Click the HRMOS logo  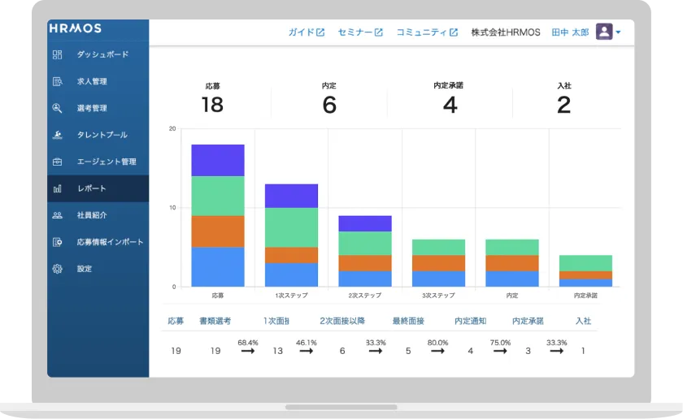pos(76,28)
